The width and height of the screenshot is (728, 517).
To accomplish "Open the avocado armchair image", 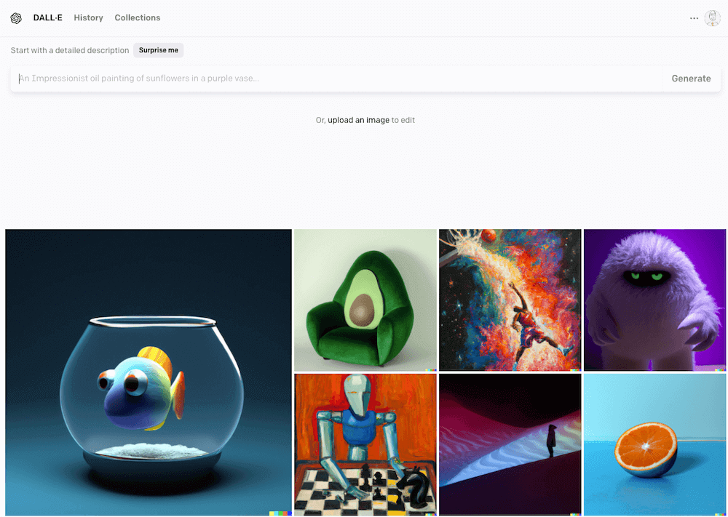I will pos(365,300).
